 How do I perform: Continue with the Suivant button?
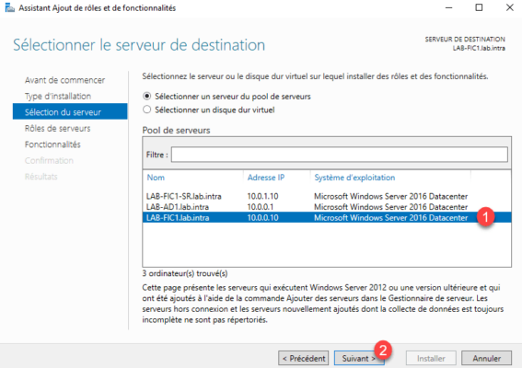359,359
